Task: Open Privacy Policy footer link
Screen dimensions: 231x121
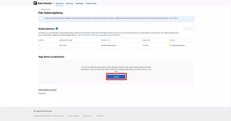Action: tap(87, 116)
